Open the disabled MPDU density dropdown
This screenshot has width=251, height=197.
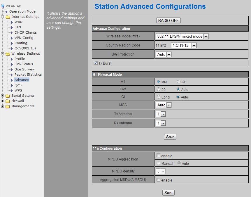click(161, 171)
